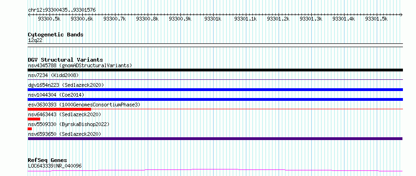Click the blue nsv1044304 variant bar
Image resolution: width=416 pixels, height=176 pixels.
(215, 99)
